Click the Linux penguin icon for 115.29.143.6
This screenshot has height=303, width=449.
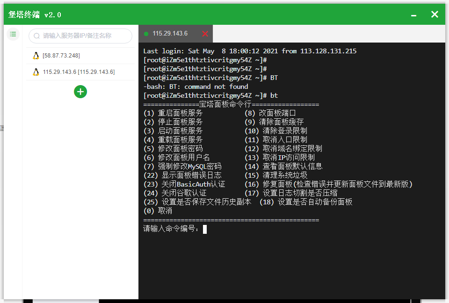[x=36, y=72]
